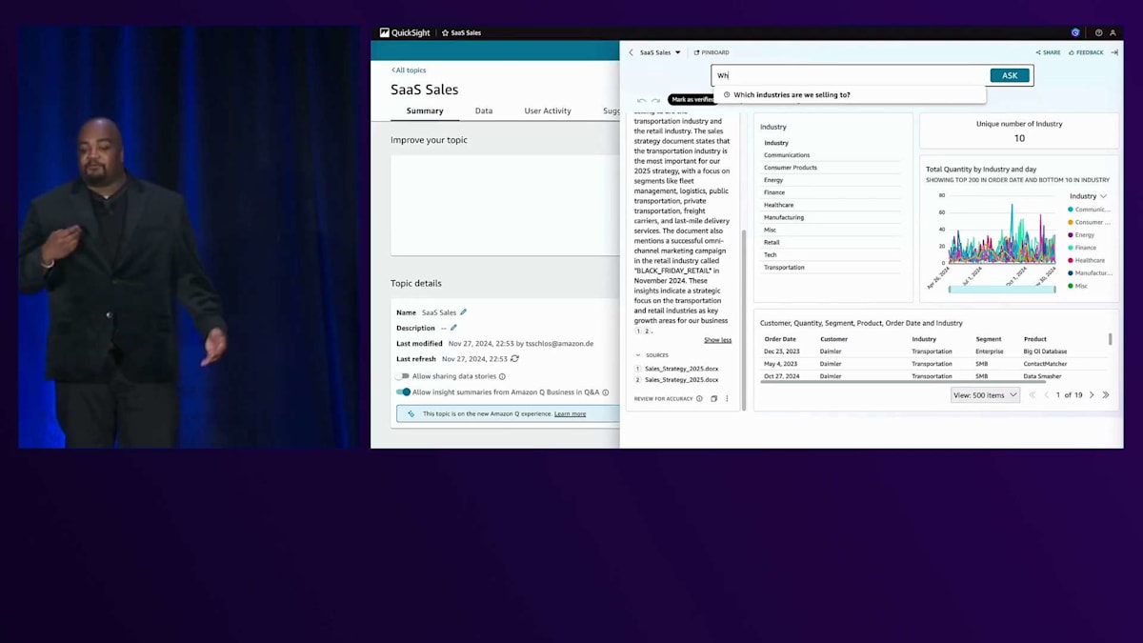Click the ASK button
1143x643 pixels.
pos(1010,75)
